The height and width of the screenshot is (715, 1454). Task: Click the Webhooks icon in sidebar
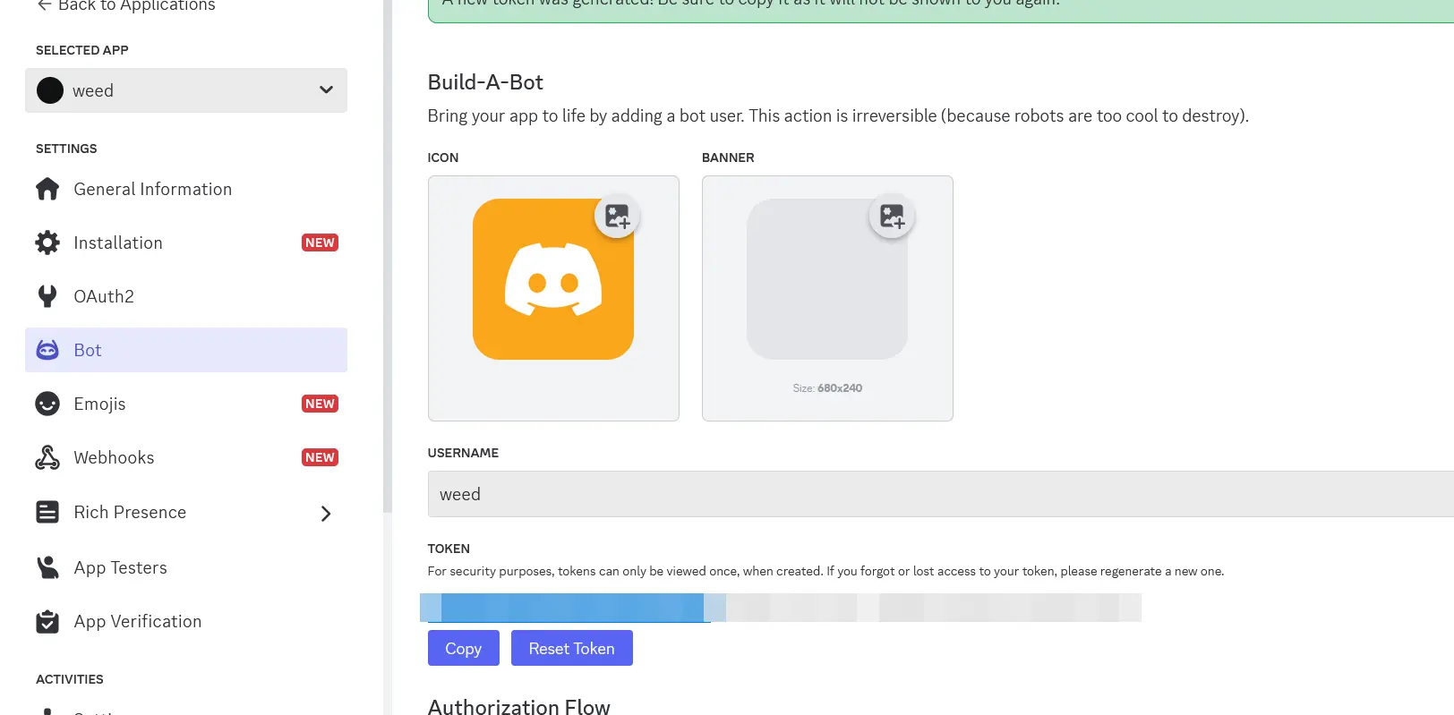click(47, 457)
